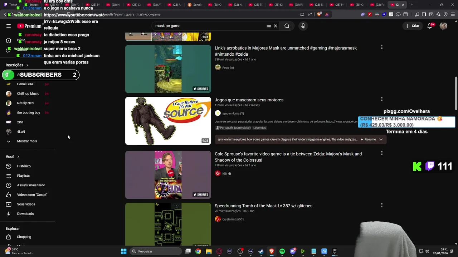Click the Criar create button
Image resolution: width=458 pixels, height=257 pixels.
pos(412,26)
